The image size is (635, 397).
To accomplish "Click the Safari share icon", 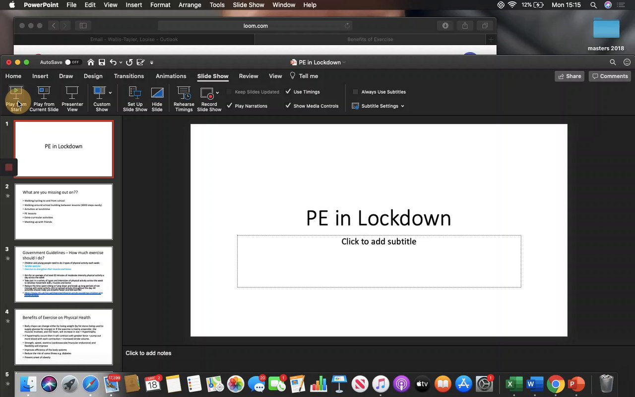I will click(465, 26).
